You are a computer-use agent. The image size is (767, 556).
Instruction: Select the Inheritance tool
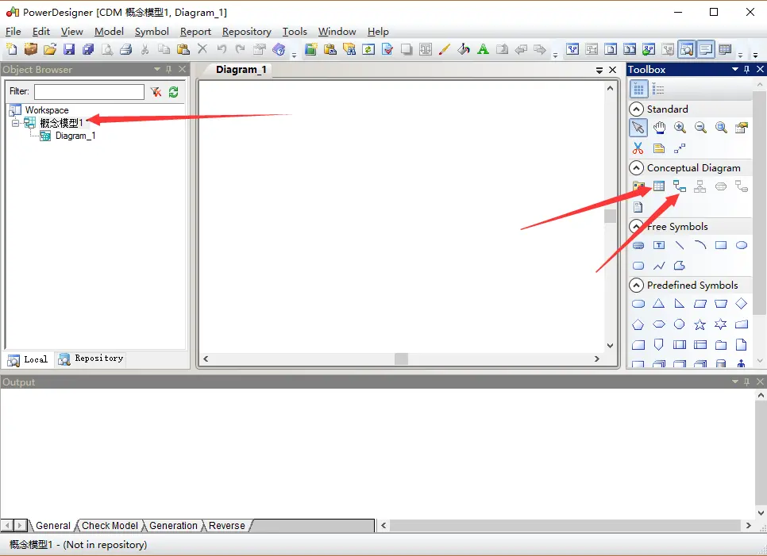(x=700, y=186)
